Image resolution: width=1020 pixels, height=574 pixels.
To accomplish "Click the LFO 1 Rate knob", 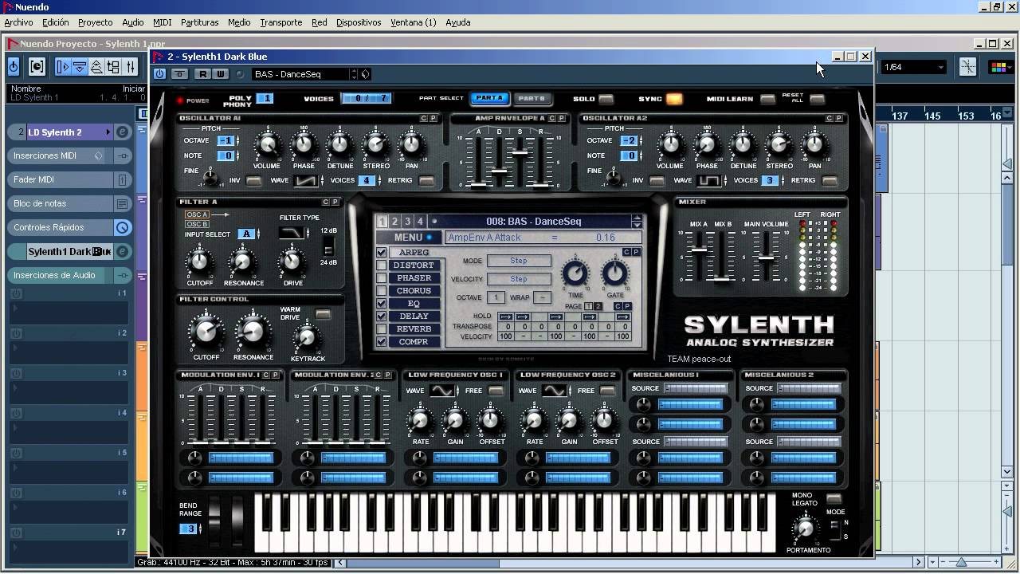I will pyautogui.click(x=420, y=420).
